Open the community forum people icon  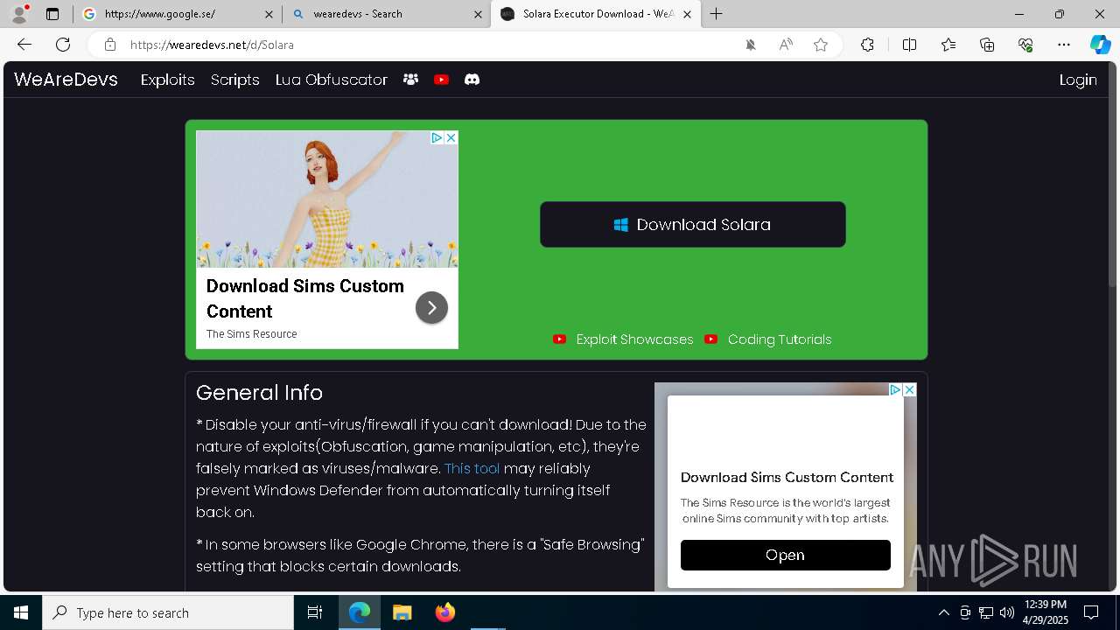(410, 80)
